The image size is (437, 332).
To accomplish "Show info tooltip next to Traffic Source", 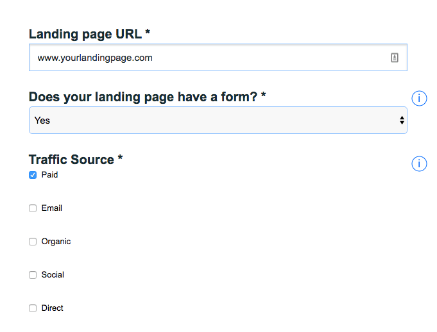I will tap(419, 163).
